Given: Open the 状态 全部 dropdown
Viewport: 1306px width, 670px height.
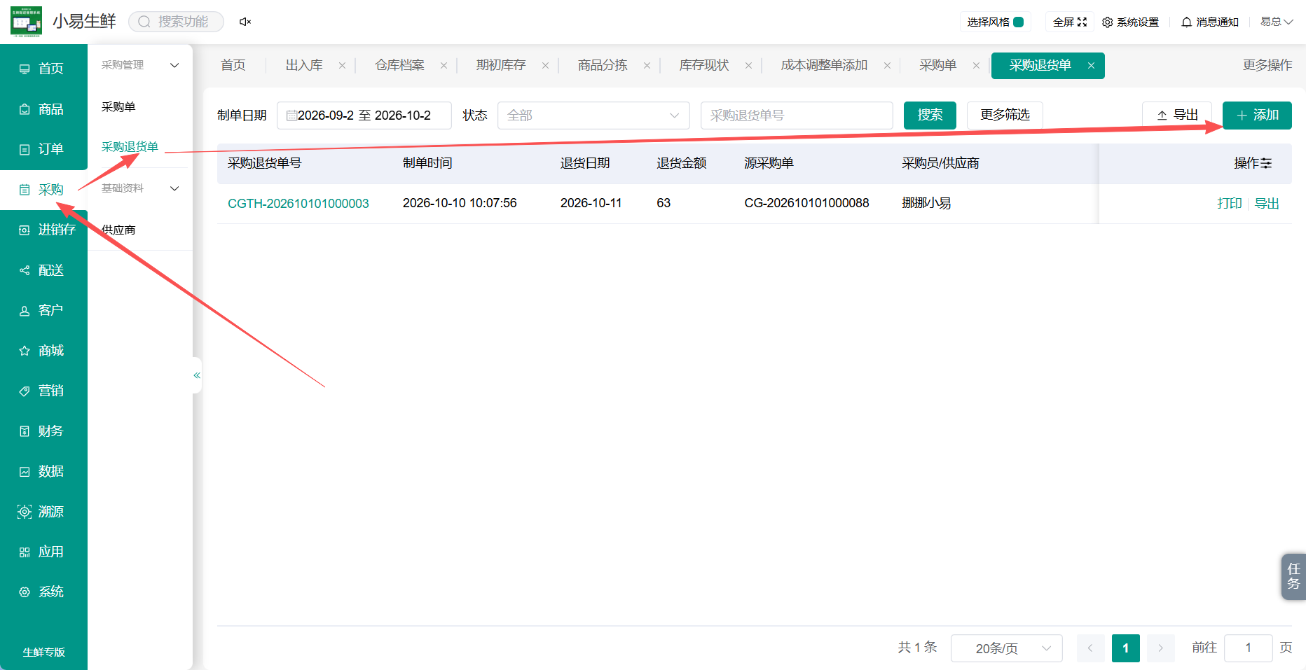Looking at the screenshot, I should click(x=593, y=116).
